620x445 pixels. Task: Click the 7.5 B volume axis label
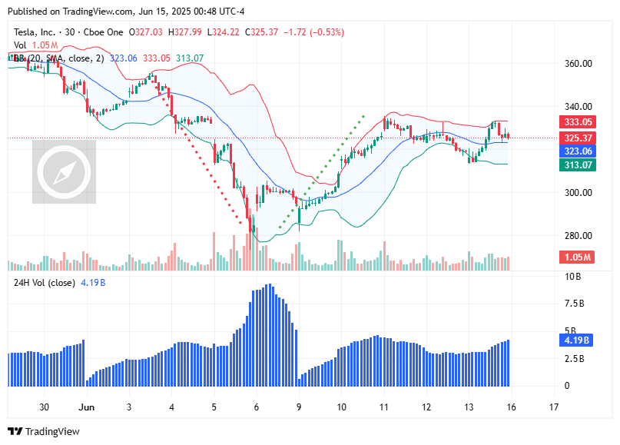point(574,304)
